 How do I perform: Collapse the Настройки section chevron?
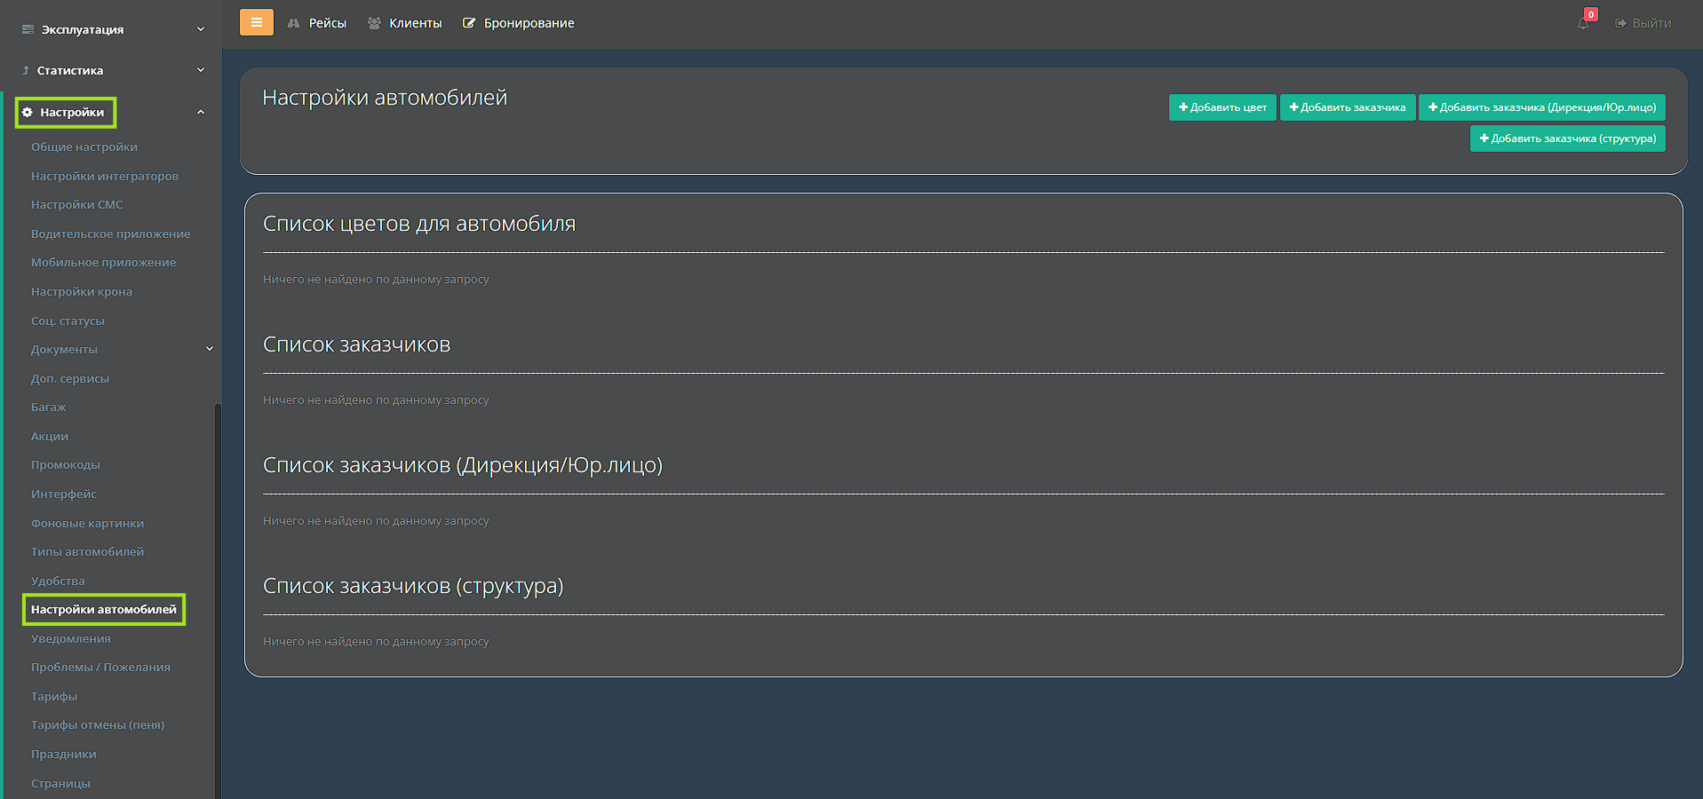201,113
